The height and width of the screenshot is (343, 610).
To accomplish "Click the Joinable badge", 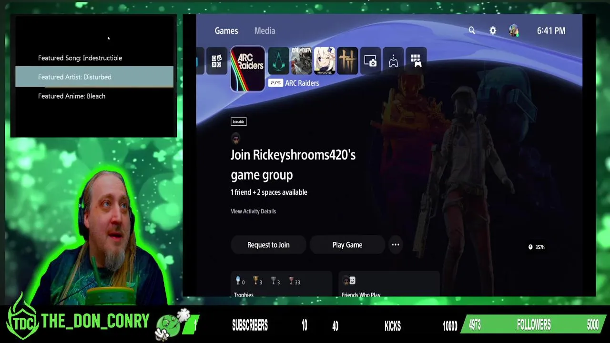I will [x=238, y=121].
